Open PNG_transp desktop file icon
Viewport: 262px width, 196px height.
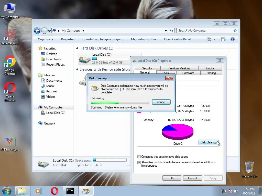click(x=10, y=144)
